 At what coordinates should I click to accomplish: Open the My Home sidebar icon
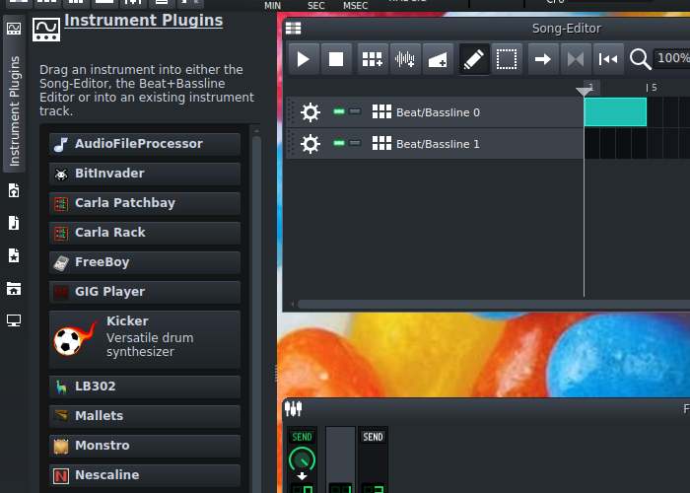pos(14,289)
